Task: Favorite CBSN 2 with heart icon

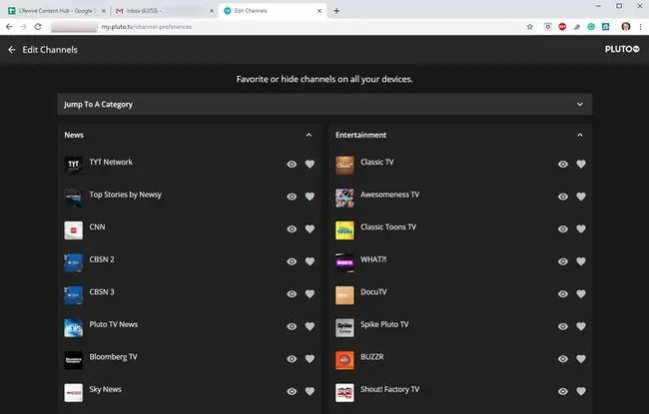Action: tap(310, 261)
